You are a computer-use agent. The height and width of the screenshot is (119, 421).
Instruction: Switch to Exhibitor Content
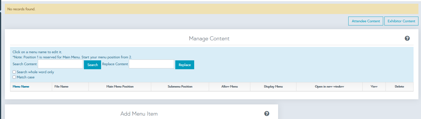tap(401, 21)
